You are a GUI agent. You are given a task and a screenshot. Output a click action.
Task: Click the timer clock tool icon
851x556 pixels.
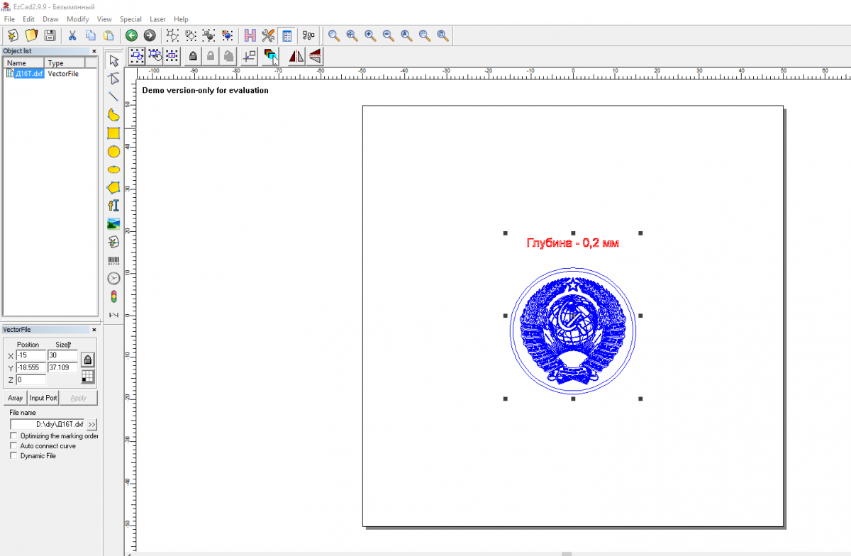click(x=113, y=279)
